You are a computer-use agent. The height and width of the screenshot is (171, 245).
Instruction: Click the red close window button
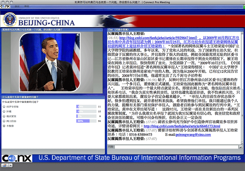click(3, 2)
